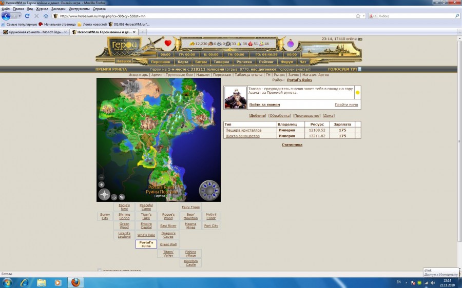Open the Рейтинг game menu button
Image resolution: width=462 pixels, height=288 pixels.
tap(266, 62)
